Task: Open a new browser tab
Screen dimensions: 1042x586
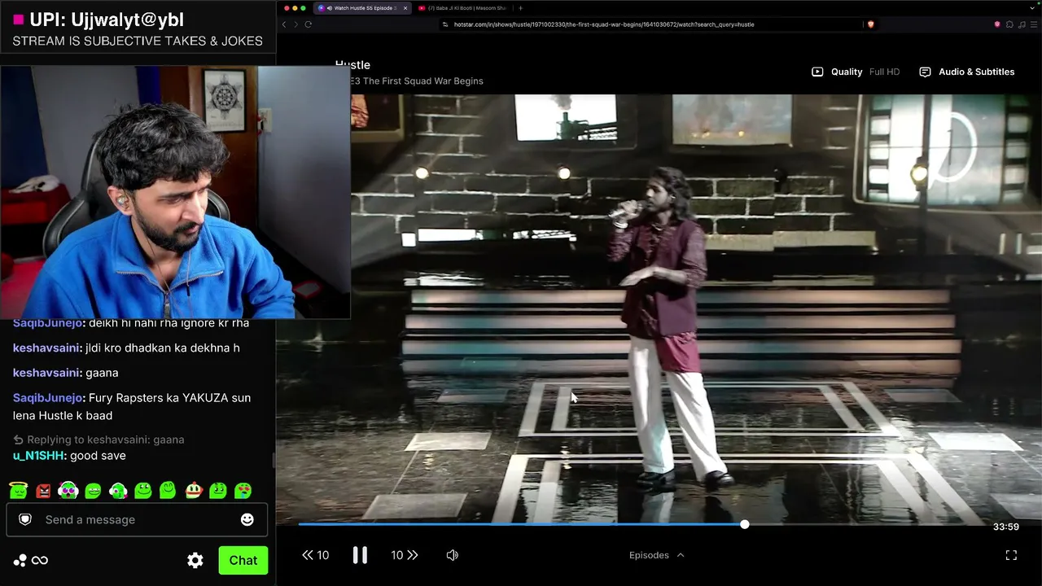Action: (520, 8)
